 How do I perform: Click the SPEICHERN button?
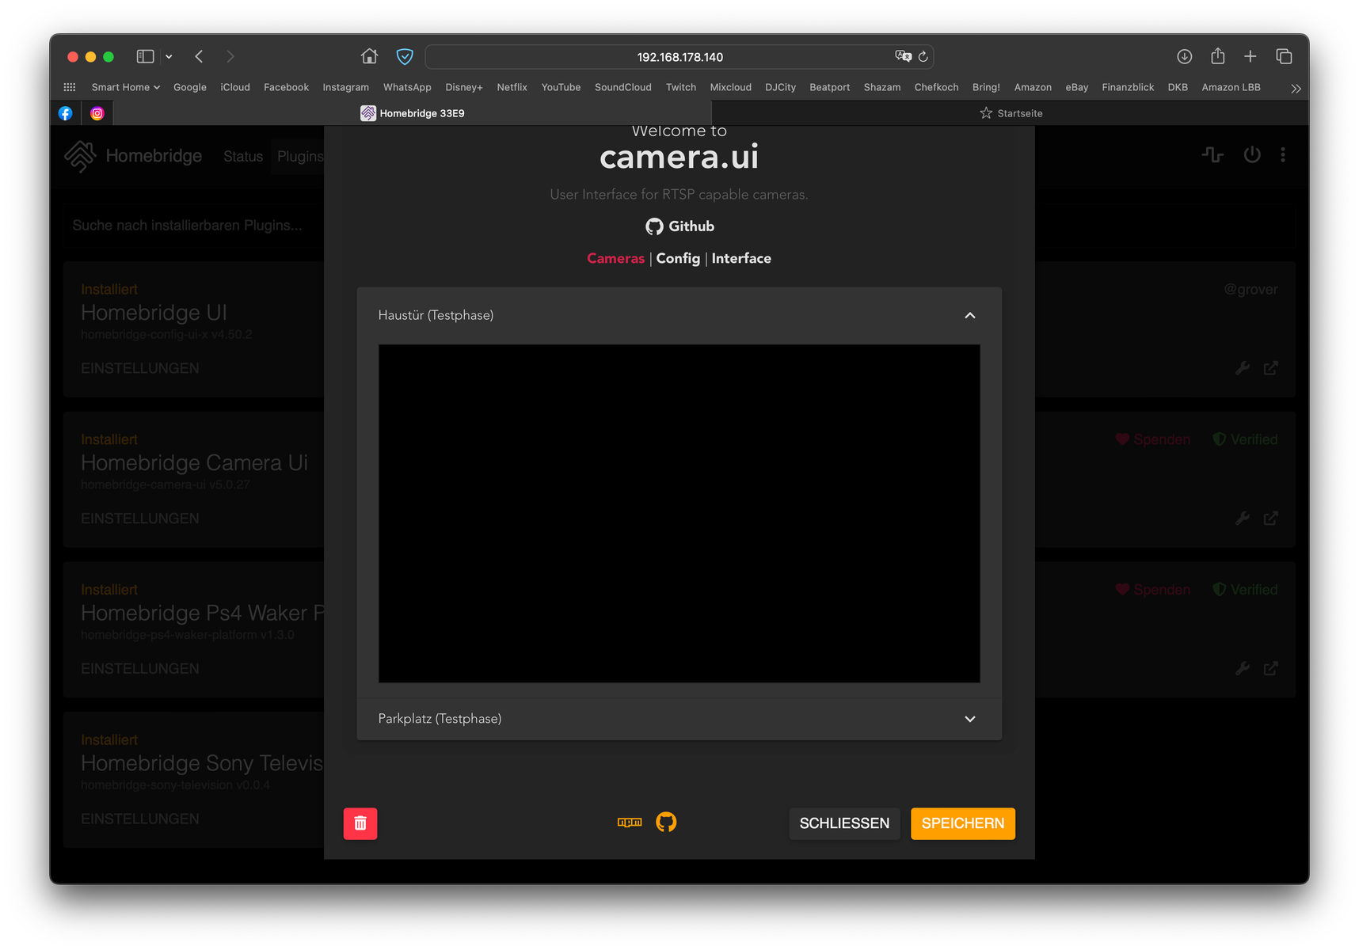[962, 823]
